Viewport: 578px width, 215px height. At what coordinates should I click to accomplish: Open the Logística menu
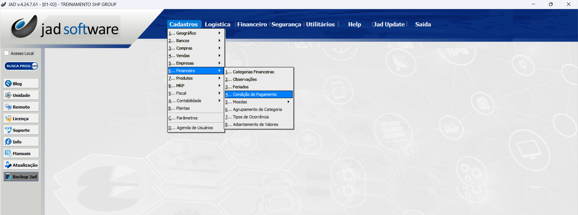[x=217, y=24]
